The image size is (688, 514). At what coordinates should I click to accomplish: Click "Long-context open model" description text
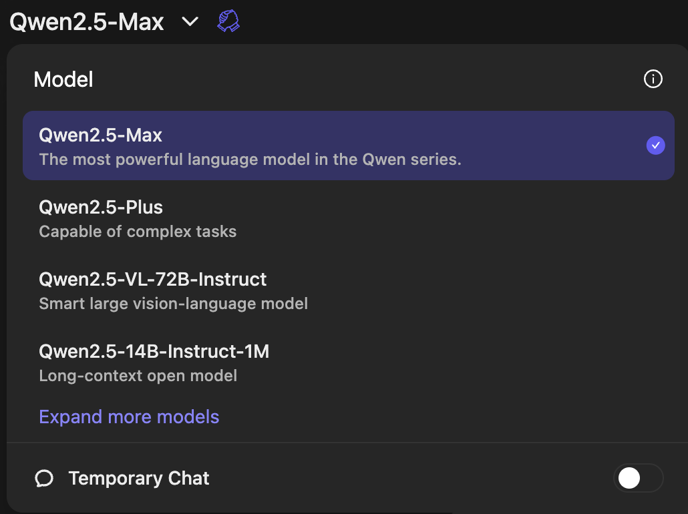[138, 376]
